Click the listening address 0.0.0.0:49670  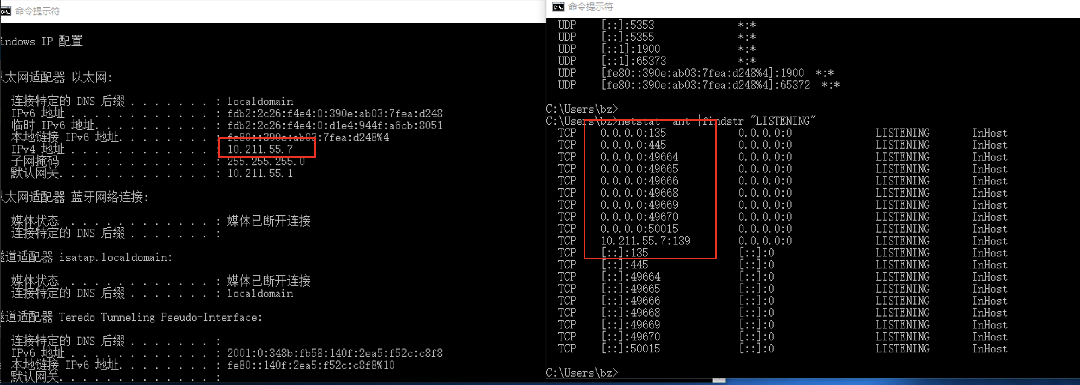639,217
